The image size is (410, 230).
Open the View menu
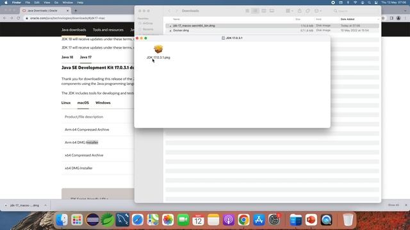pos(47,3)
